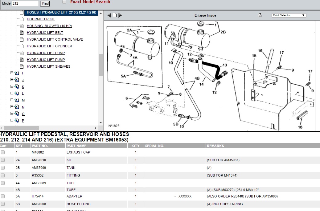Expand the M category plus box
Image resolution: width=320 pixels, height=211 pixels.
(x=12, y=100)
